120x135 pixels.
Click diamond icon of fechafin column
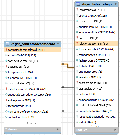77,66
